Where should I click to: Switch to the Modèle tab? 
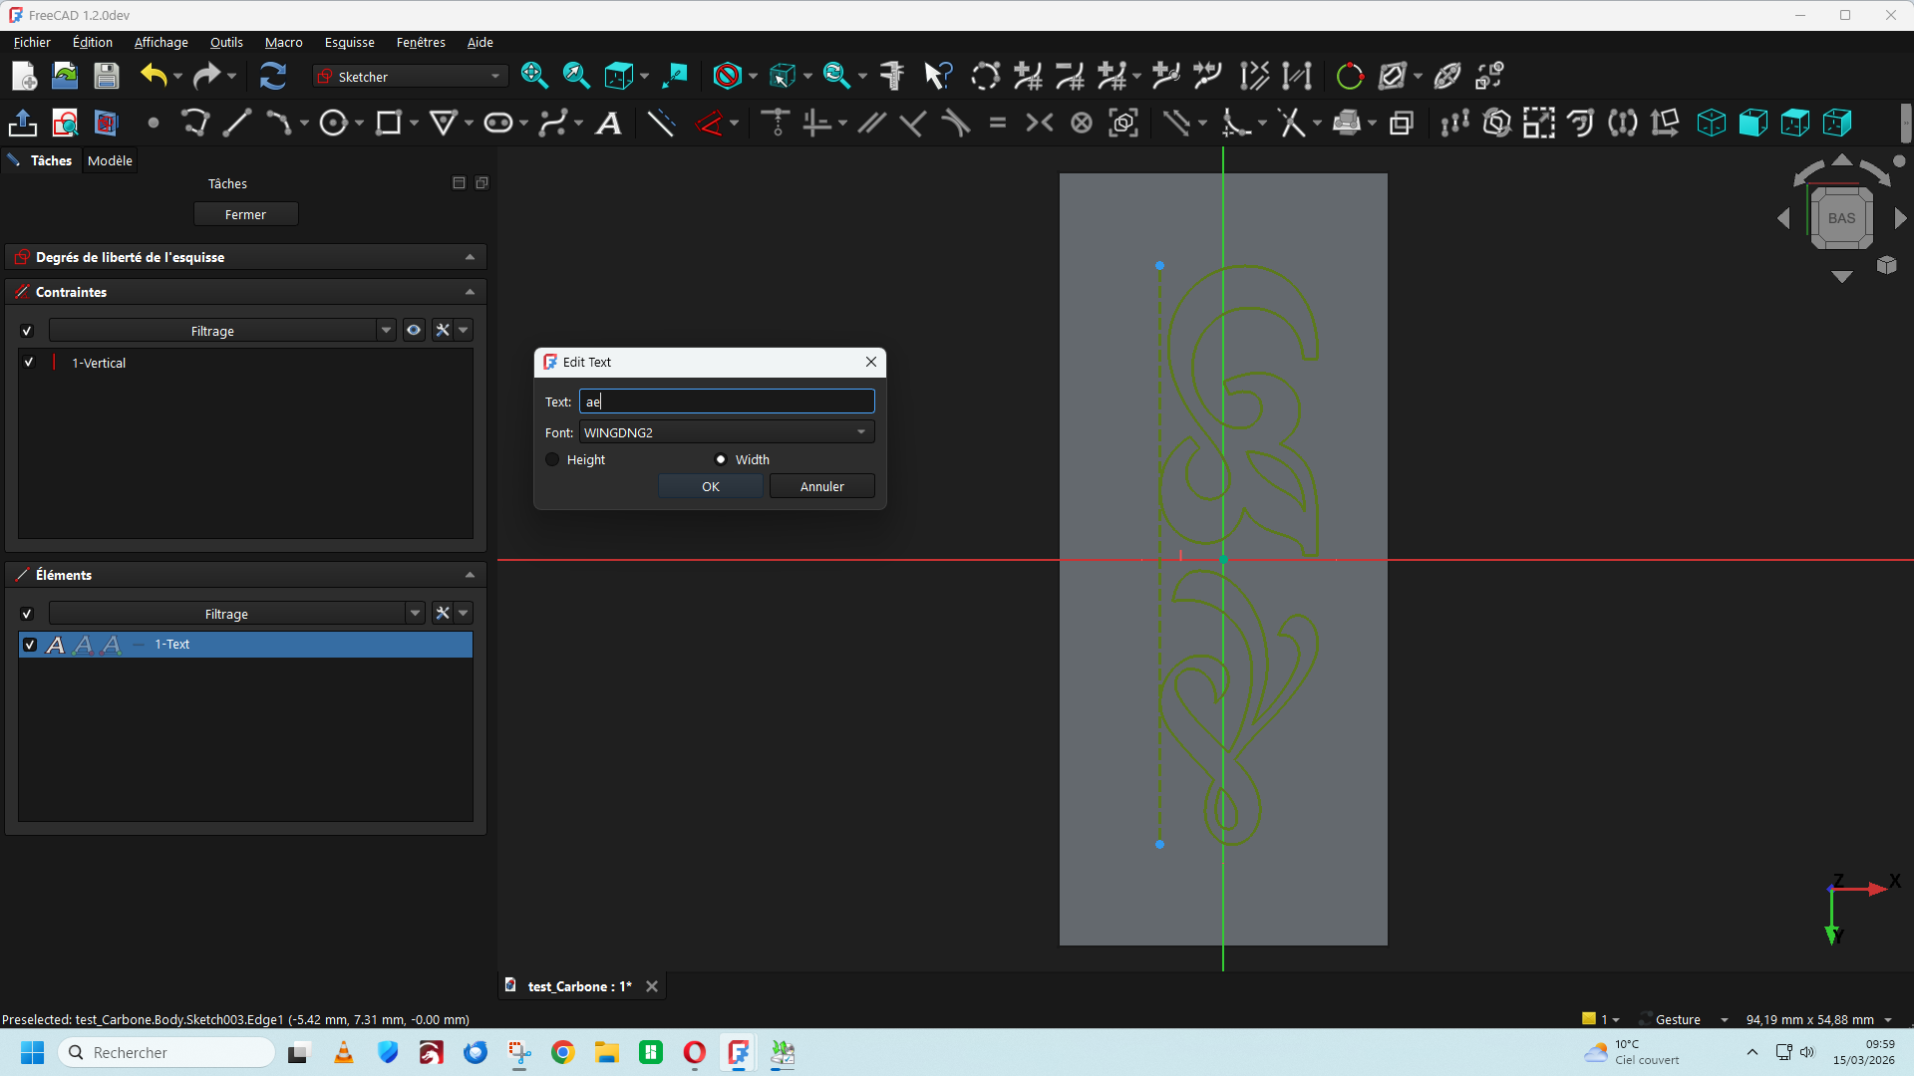click(x=110, y=160)
